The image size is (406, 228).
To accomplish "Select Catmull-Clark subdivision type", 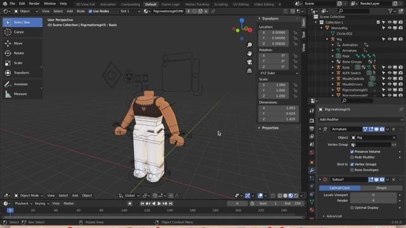I will point(339,188).
